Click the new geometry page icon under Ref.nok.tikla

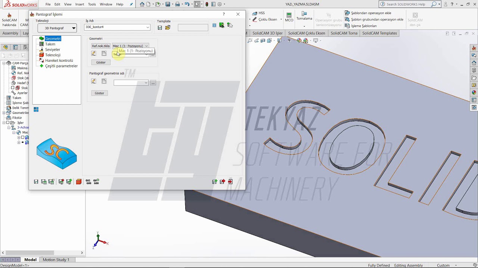pyautogui.click(x=104, y=54)
